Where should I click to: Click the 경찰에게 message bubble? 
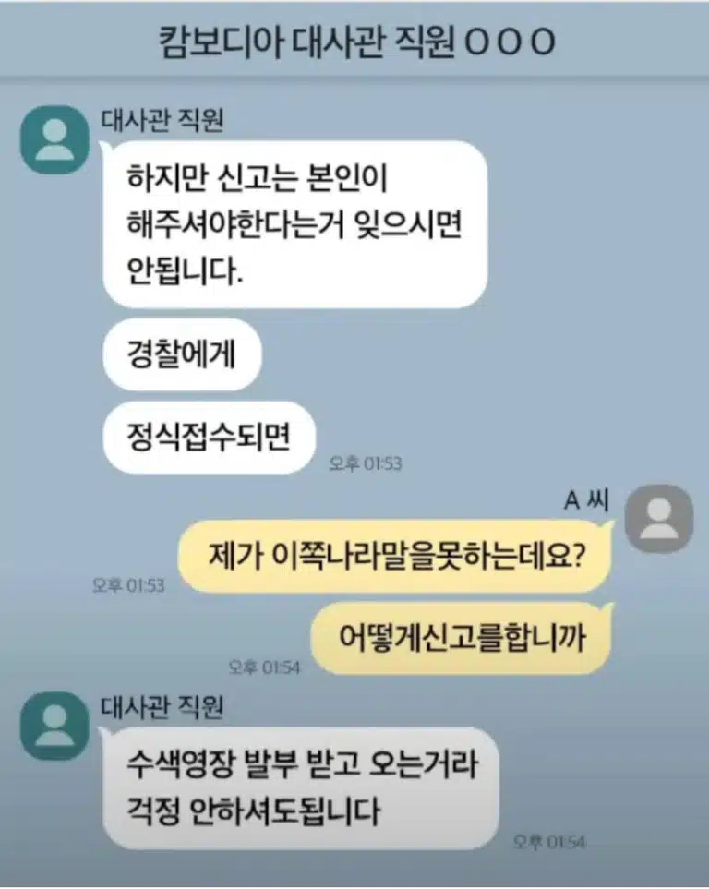[x=182, y=354]
